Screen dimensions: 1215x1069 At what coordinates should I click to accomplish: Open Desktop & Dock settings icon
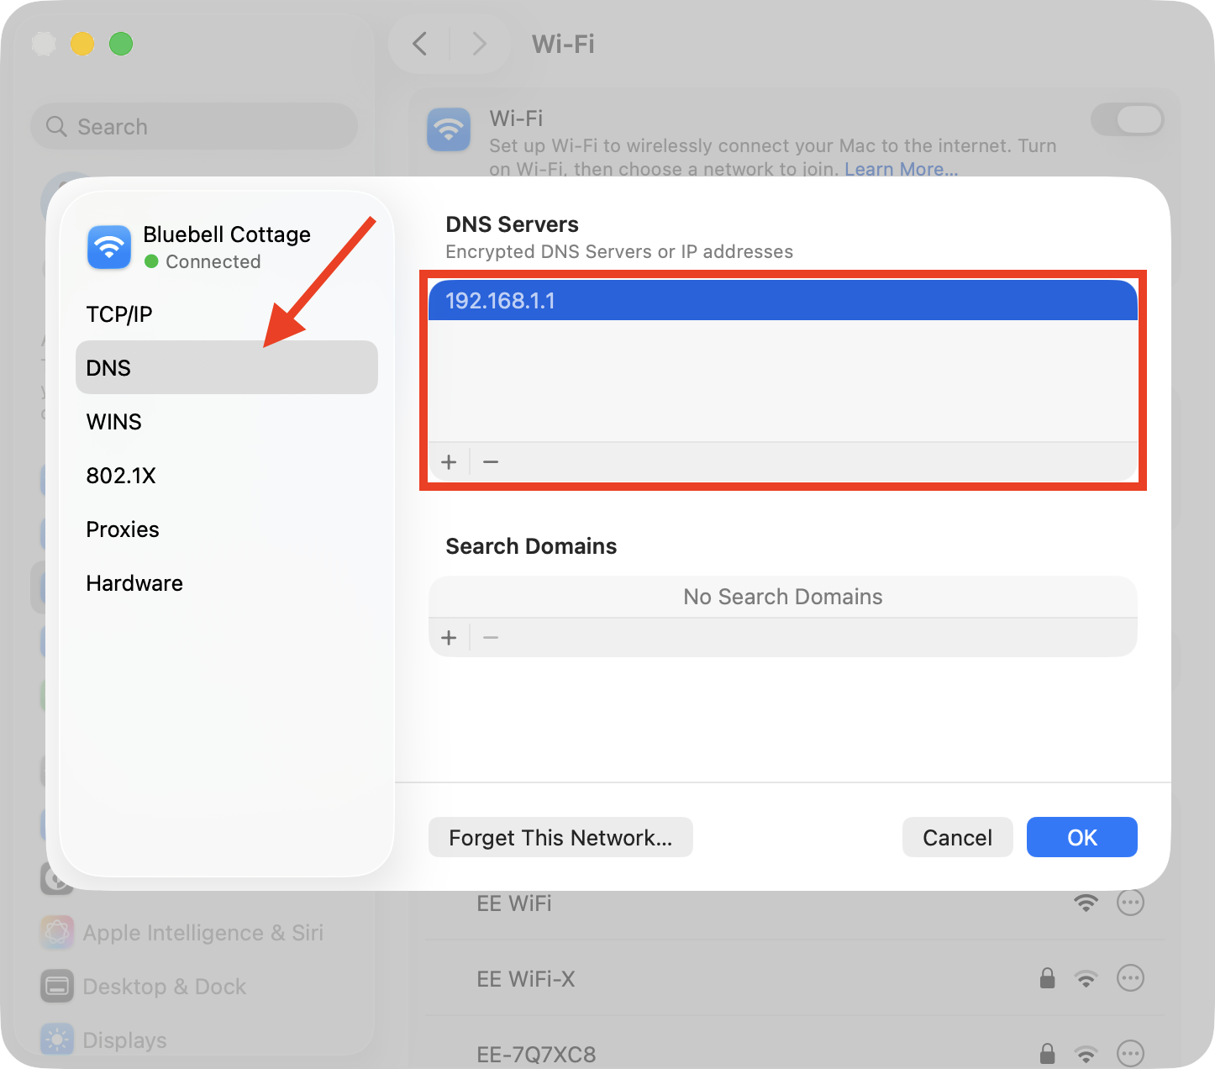tap(56, 986)
